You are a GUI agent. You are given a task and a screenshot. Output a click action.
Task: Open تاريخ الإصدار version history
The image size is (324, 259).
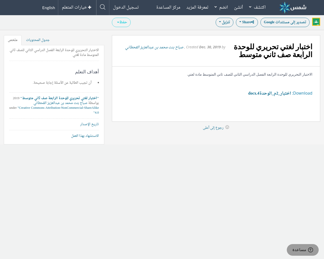(90, 124)
